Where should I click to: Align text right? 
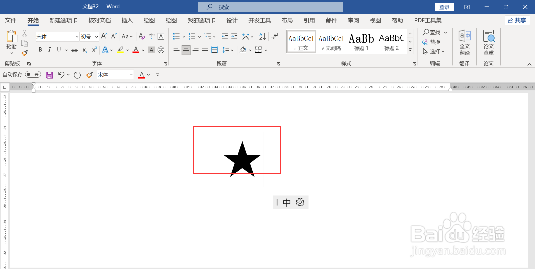tap(196, 50)
